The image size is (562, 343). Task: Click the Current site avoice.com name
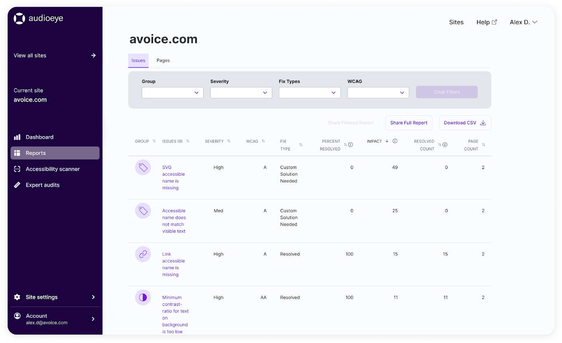coord(30,100)
